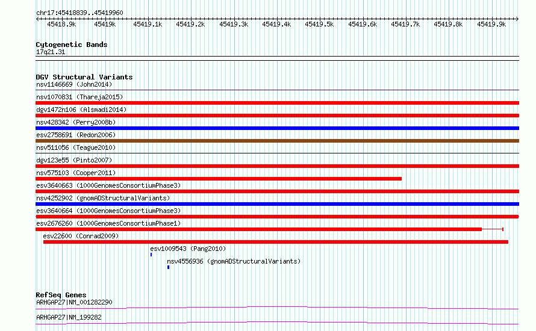Click the DGV Structural Variants track title
The image size is (536, 331).
click(84, 77)
